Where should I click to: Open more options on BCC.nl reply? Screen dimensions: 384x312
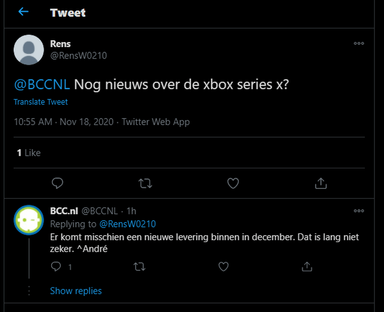[x=358, y=211]
